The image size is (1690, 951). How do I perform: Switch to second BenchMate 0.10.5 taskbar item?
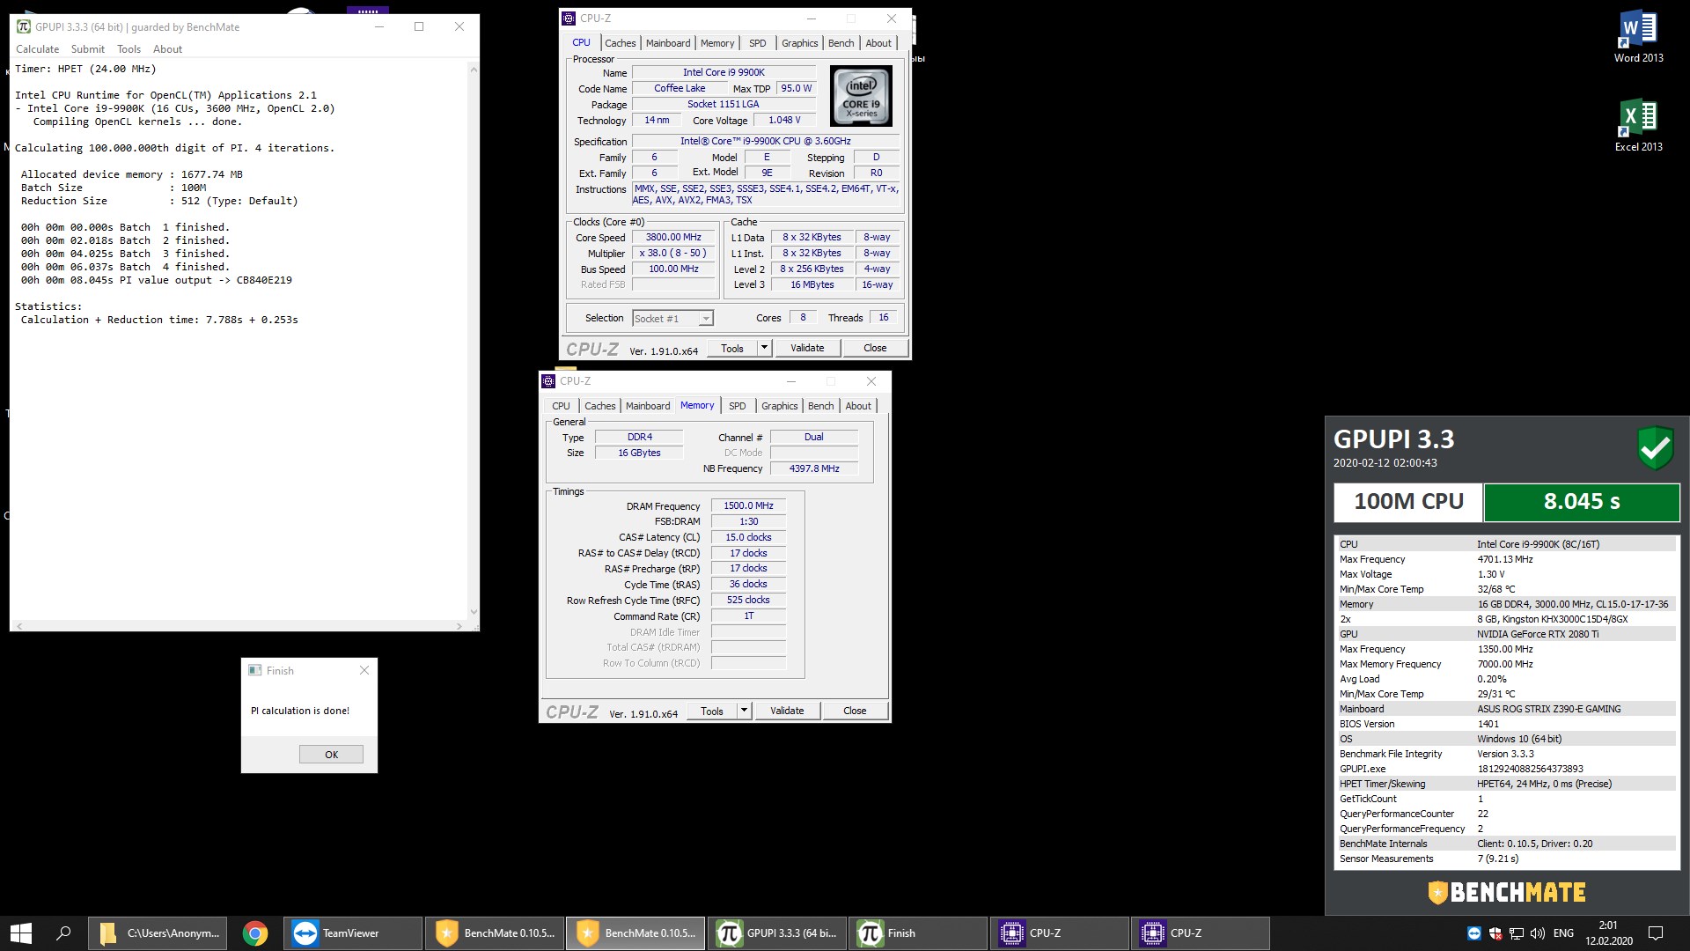point(636,933)
